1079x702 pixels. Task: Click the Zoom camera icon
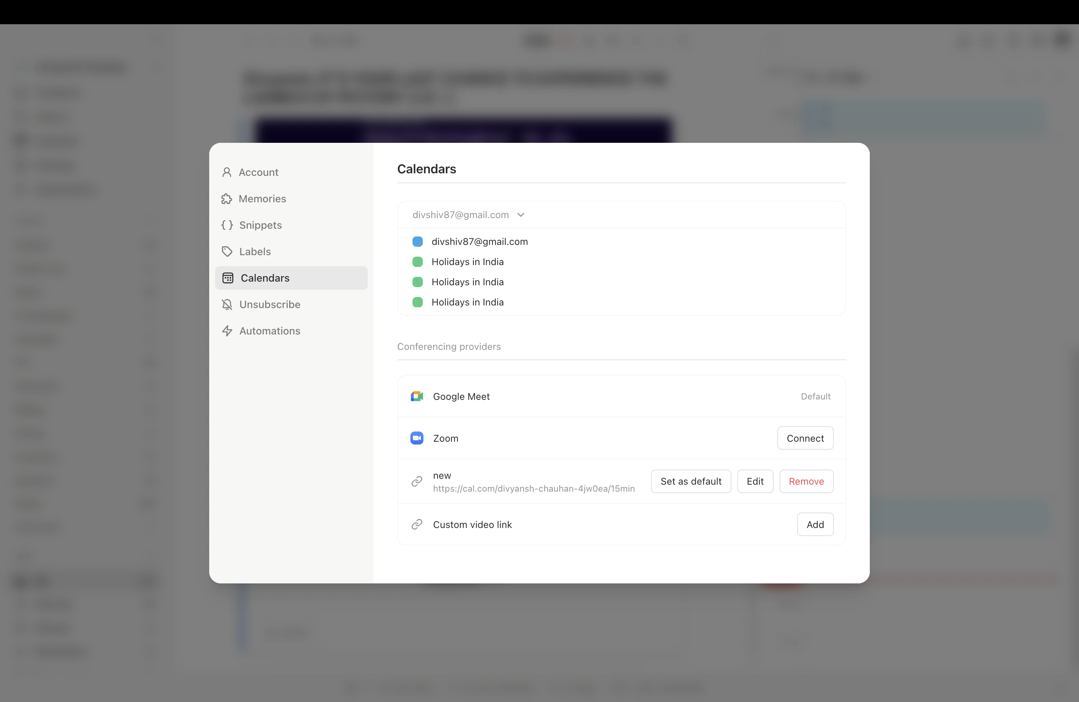[417, 438]
